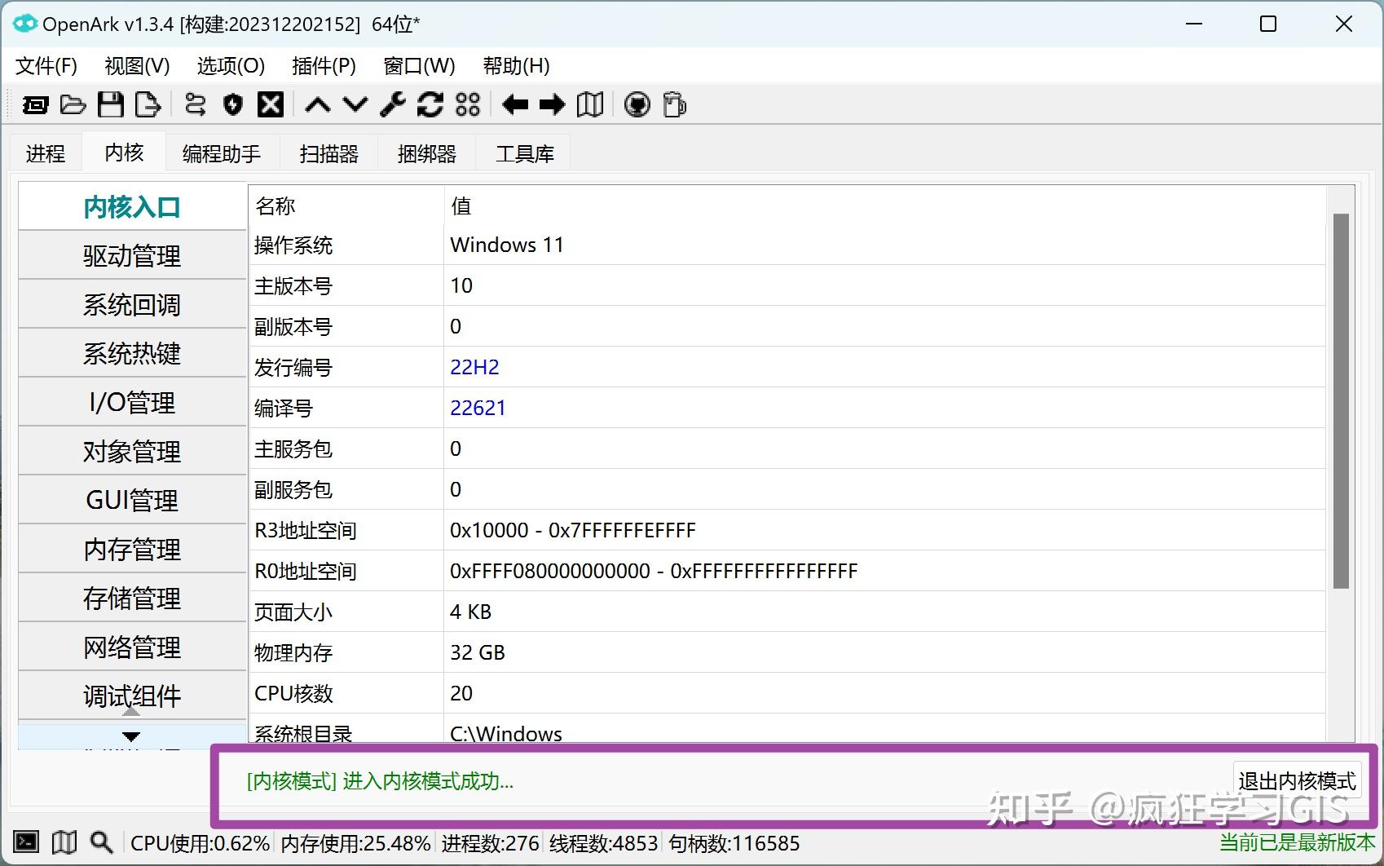Click the down triangle below the sidebar list
The width and height of the screenshot is (1384, 866).
[130, 736]
